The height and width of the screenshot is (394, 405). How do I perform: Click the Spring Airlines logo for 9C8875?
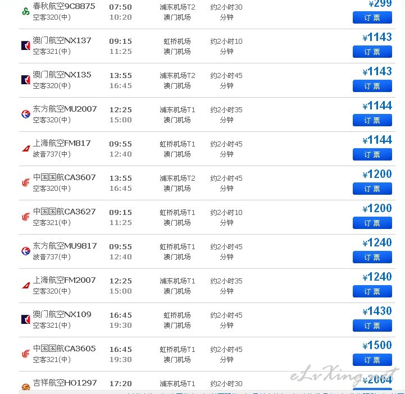[26, 12]
